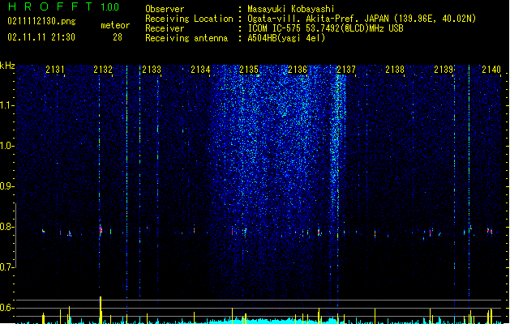Click the Observer label
510x324 pixels.
pos(165,9)
